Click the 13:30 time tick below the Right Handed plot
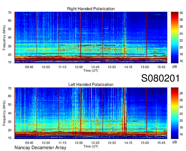The width and height of the screenshot is (186, 151). [x=112, y=67]
